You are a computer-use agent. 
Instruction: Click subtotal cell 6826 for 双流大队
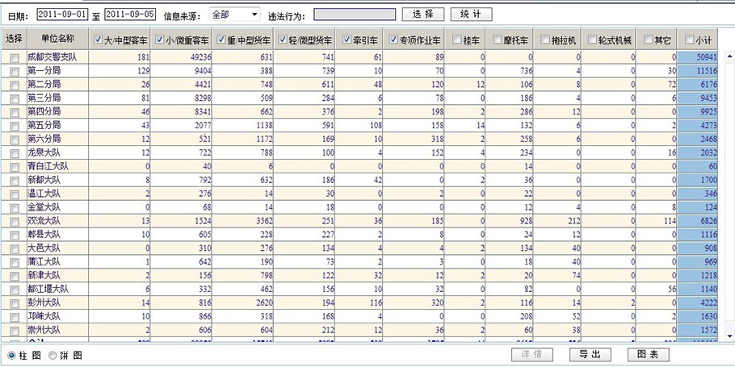(697, 220)
